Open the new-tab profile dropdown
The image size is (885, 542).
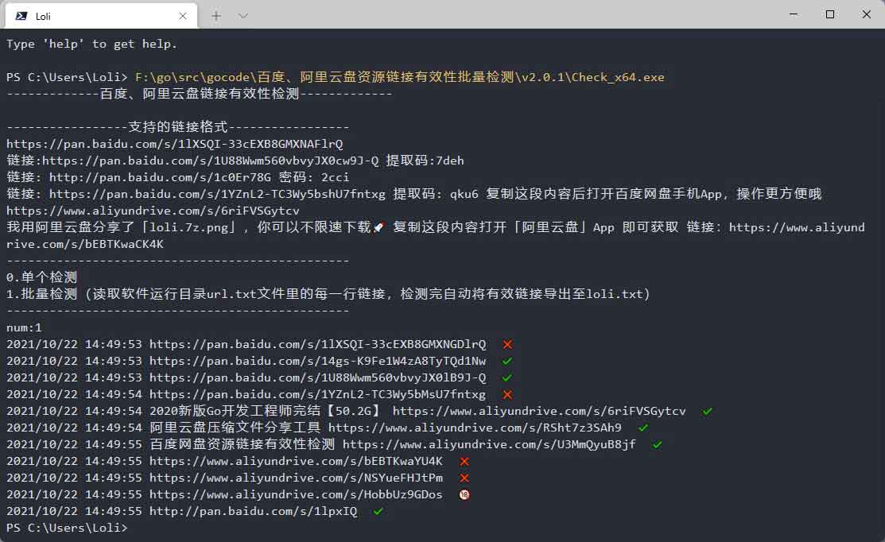click(x=243, y=16)
